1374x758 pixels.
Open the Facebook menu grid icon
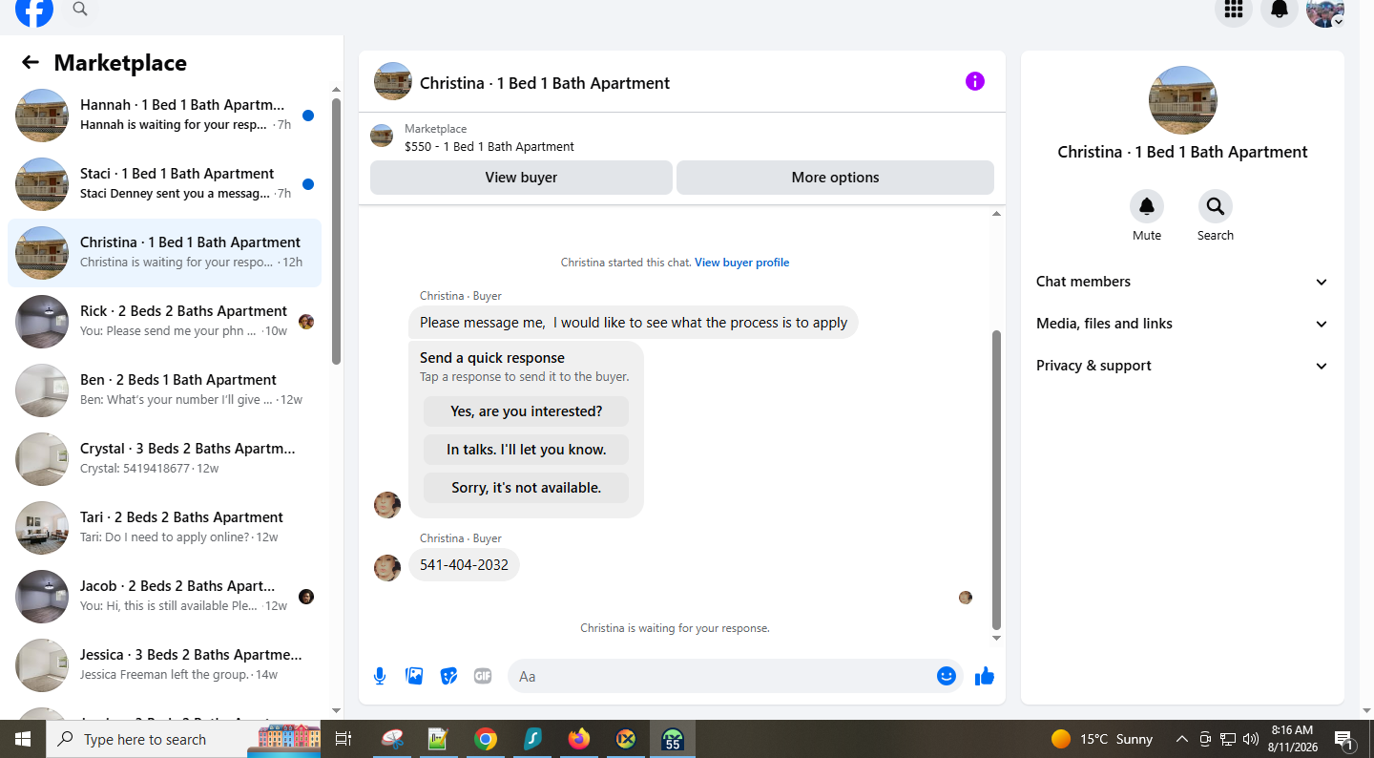click(1234, 10)
